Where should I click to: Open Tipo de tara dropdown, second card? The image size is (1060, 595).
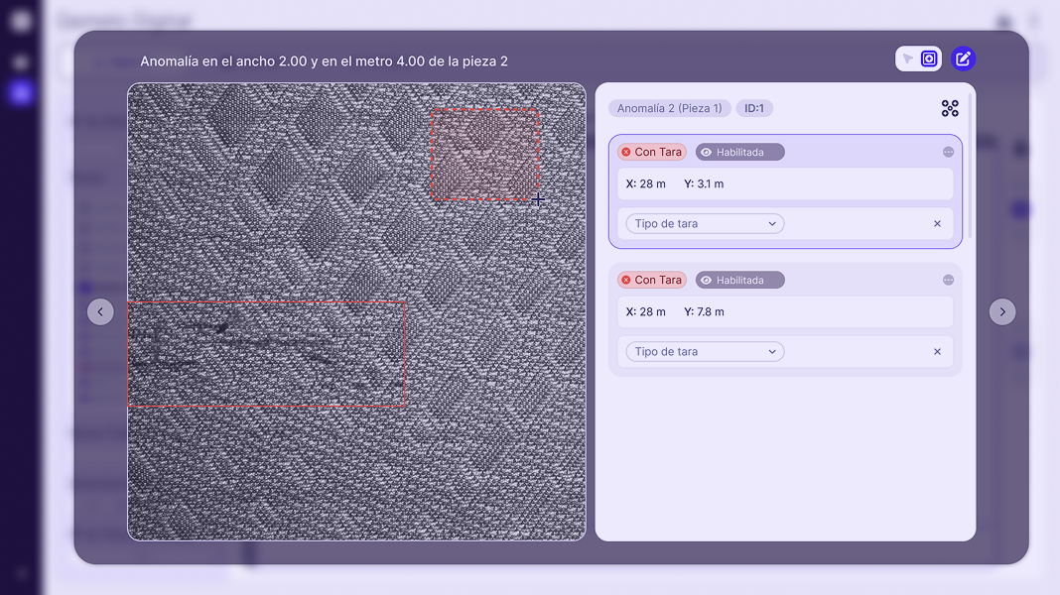[x=705, y=352]
